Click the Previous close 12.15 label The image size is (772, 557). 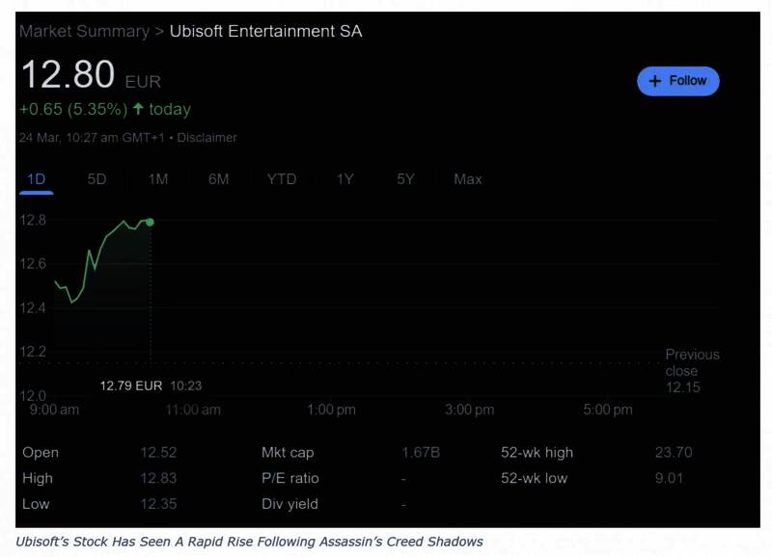point(691,371)
